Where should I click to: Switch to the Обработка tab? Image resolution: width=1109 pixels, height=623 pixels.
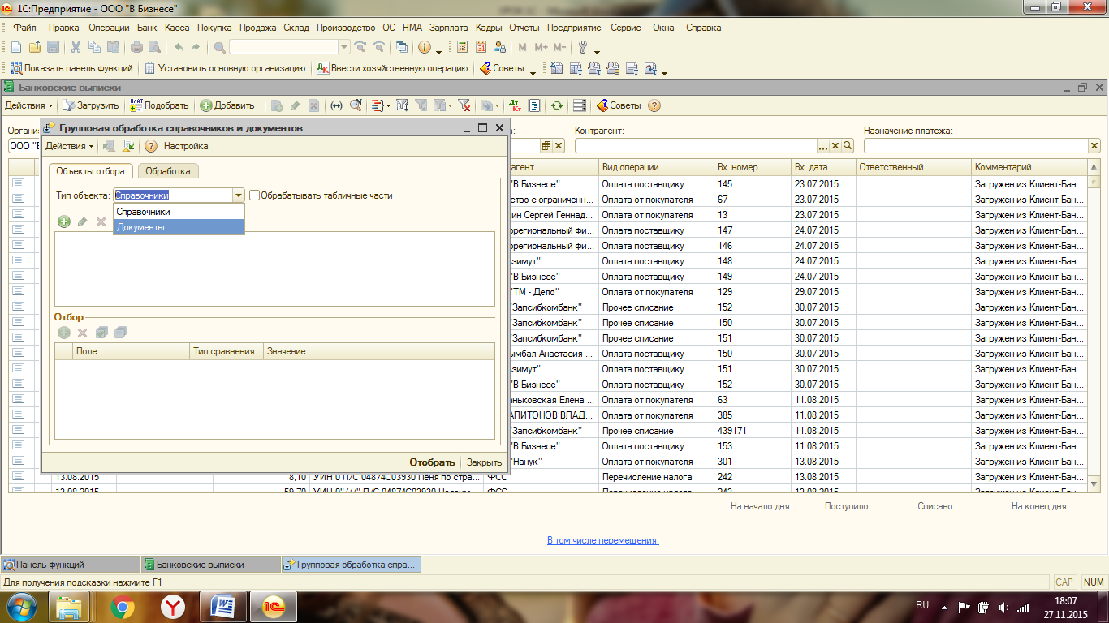click(168, 171)
